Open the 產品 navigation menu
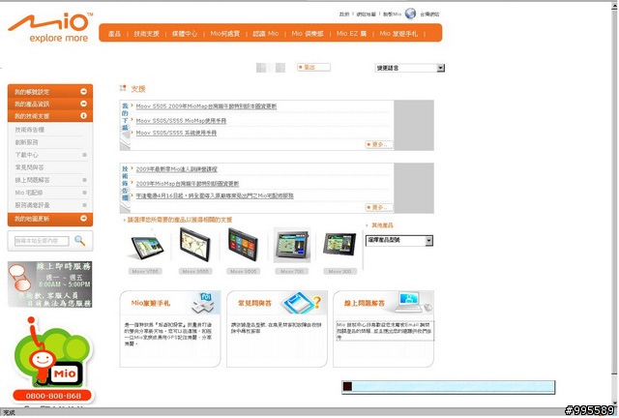The height and width of the screenshot is (418, 619). click(x=114, y=34)
